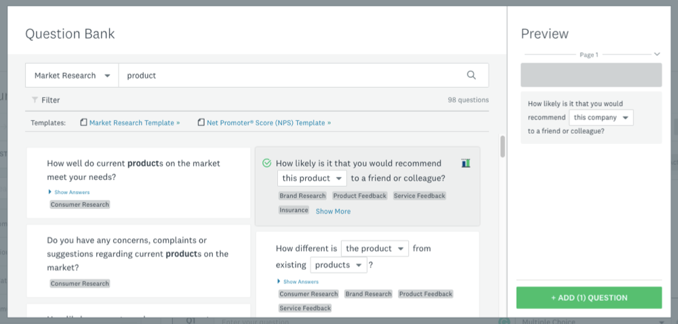Click the Filter funnel icon
Viewport: 678px width, 324px height.
tap(34, 100)
